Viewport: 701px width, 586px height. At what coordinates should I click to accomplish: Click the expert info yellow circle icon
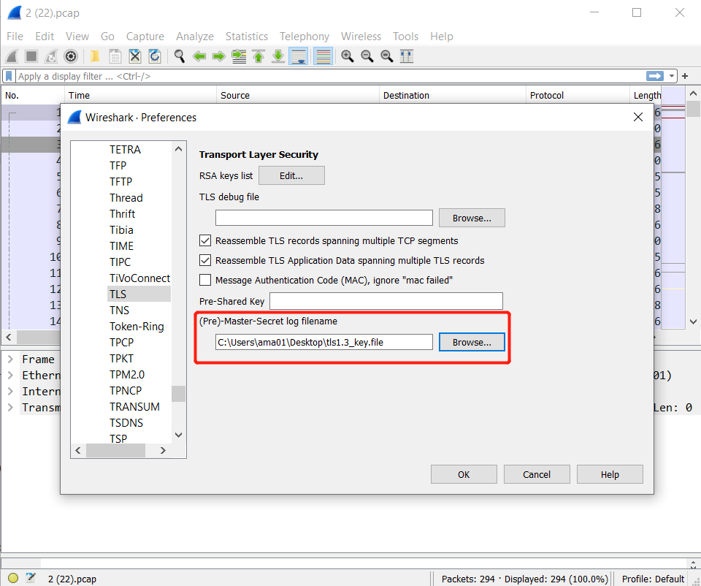point(13,578)
